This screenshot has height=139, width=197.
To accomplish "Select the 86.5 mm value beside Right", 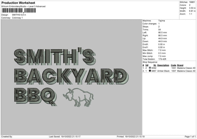I will coord(163,35).
